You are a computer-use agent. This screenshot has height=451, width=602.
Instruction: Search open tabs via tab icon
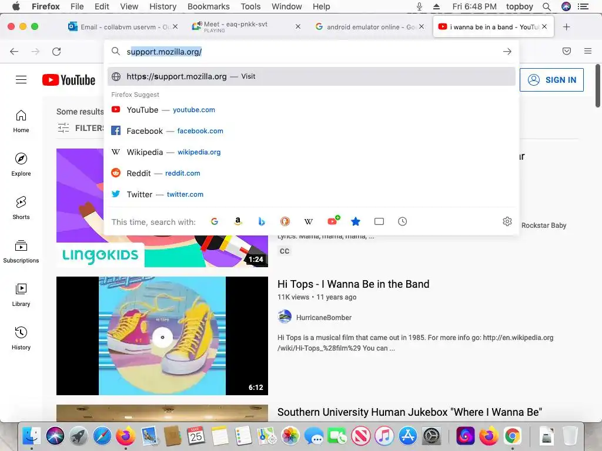coord(379,221)
